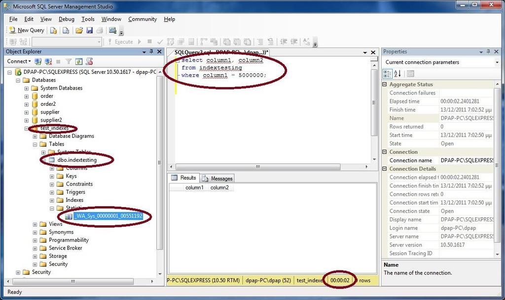The height and width of the screenshot is (300, 505).
Task: Open the Connect dropdown in Object Explorer
Action: (x=19, y=61)
